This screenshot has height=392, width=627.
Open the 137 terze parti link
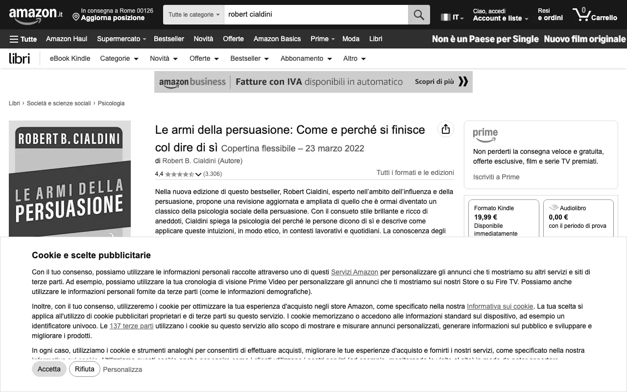coord(131,326)
